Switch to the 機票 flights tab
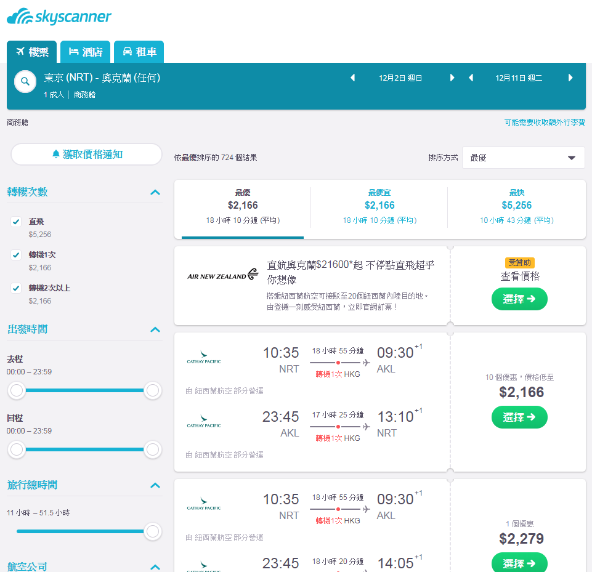The image size is (592, 572). (x=31, y=52)
